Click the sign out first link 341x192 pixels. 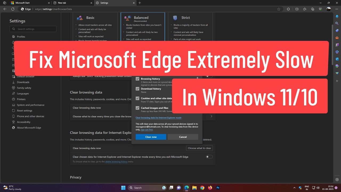(x=147, y=130)
